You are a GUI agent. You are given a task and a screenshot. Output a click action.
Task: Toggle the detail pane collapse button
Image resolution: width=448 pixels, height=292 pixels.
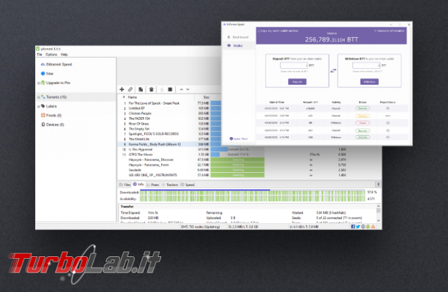tap(378, 185)
